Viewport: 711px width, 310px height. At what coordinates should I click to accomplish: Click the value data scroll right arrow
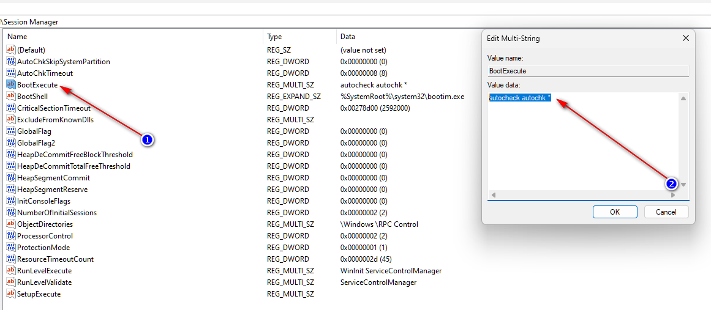point(674,195)
